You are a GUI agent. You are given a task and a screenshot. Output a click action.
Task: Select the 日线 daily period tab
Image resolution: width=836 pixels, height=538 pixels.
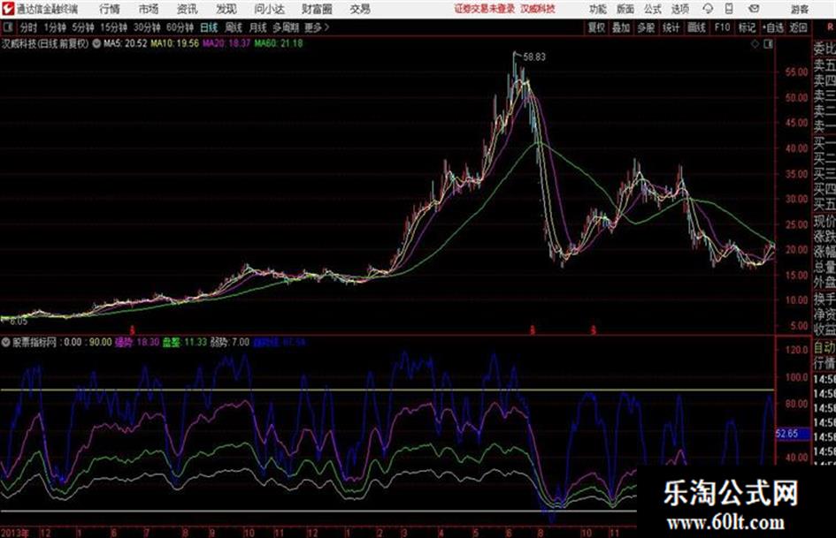point(209,27)
